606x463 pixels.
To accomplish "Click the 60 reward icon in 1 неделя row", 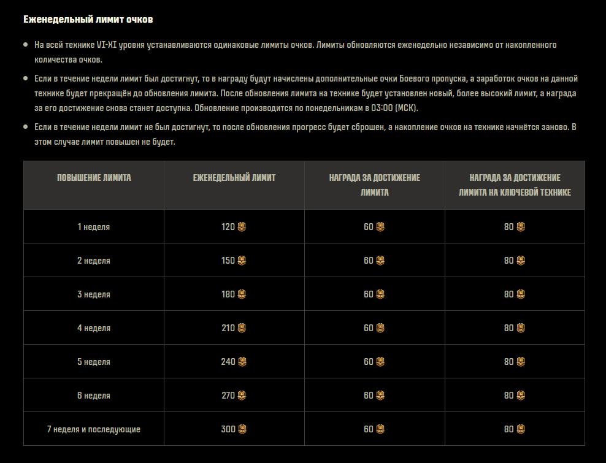I will 380,227.
